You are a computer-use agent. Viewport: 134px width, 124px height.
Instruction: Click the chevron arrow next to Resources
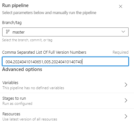coord(126,116)
